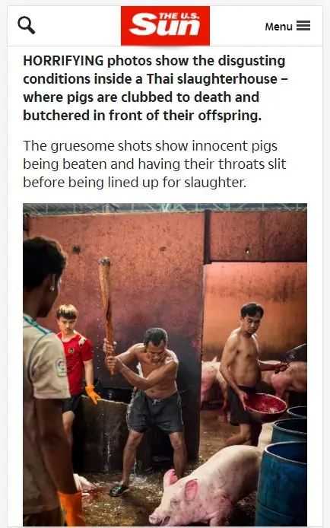Click the bold paragraph starting 'HORRIFYING photos'

tap(156, 88)
